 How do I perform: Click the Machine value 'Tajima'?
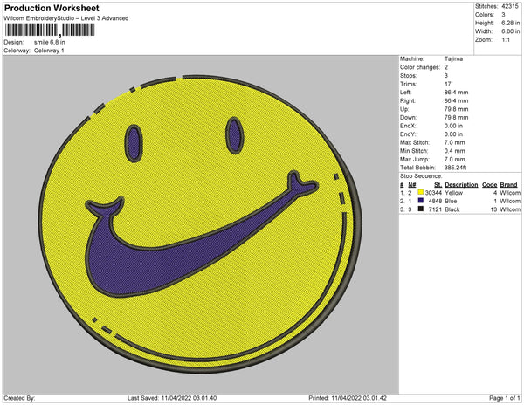tap(453, 58)
